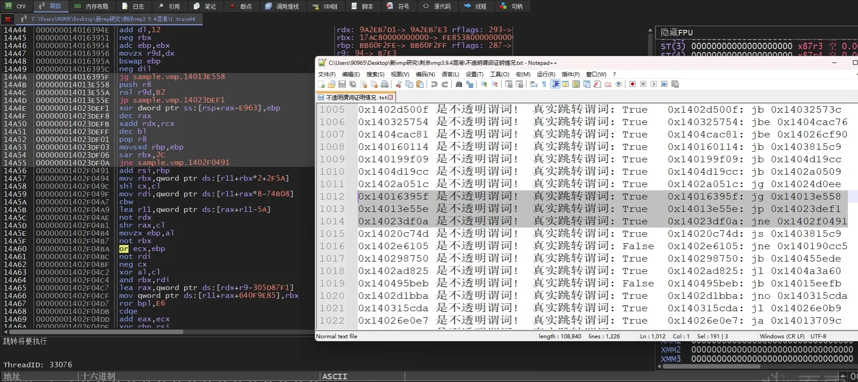Screen dimensions: 858x382
Task: Click the Replace icon in Notepad++ toolbar
Action: coord(470,84)
